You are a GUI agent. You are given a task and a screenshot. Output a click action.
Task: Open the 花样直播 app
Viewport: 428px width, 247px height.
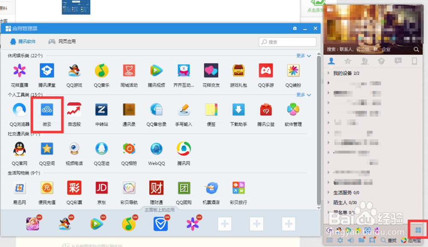(x=19, y=71)
